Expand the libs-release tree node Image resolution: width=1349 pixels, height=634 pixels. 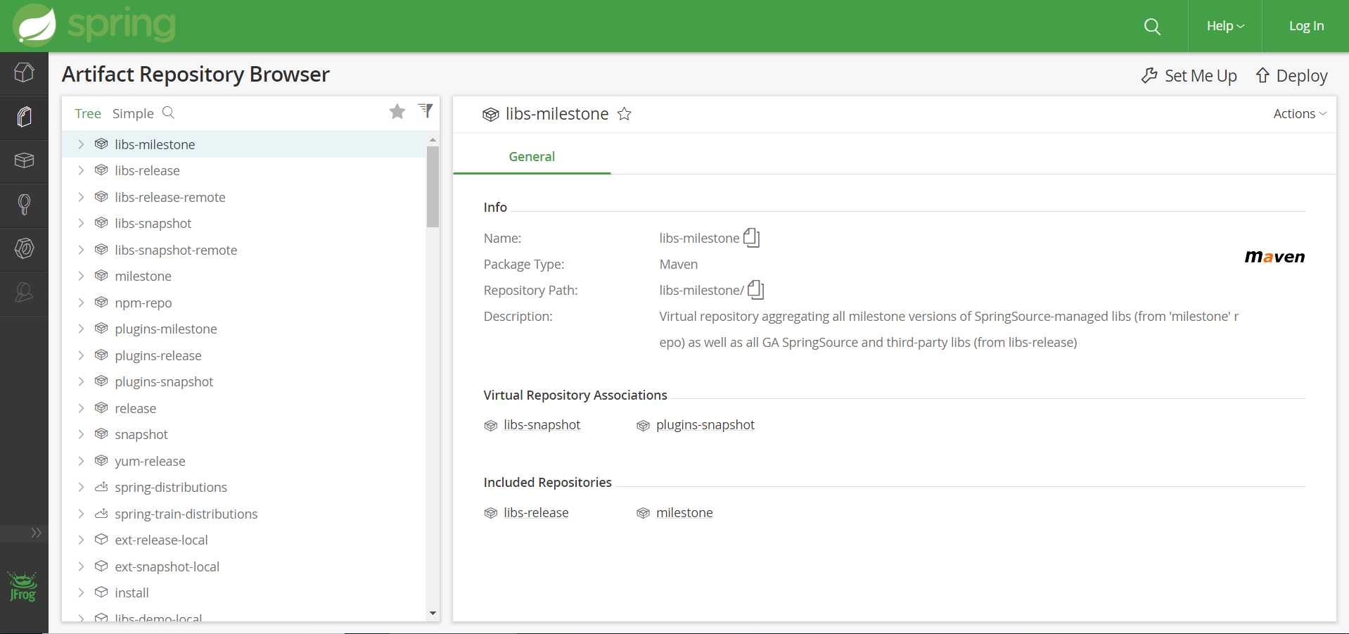click(x=81, y=170)
